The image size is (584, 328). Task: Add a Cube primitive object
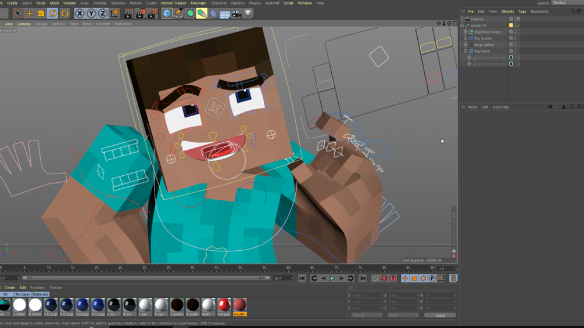167,14
